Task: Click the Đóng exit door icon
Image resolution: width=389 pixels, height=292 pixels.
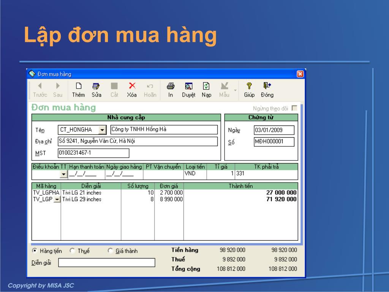Action: 267,86
